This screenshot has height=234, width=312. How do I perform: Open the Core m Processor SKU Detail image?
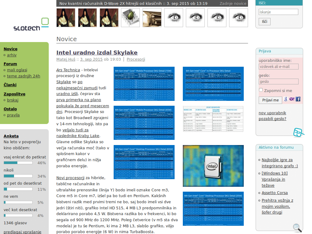coord(213,84)
